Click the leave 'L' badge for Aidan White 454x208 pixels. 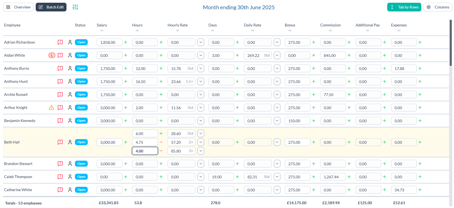(x=52, y=55)
